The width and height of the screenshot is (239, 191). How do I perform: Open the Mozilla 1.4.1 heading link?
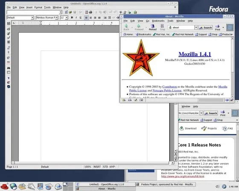[x=195, y=54]
